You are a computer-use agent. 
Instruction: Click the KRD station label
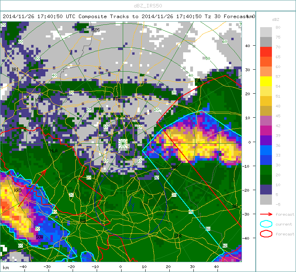pos(18,190)
